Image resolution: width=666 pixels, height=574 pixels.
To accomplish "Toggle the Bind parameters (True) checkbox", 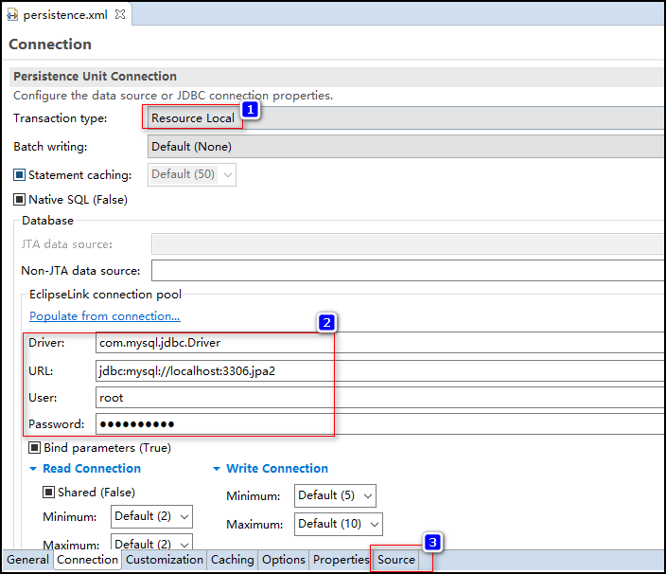I will tap(34, 448).
